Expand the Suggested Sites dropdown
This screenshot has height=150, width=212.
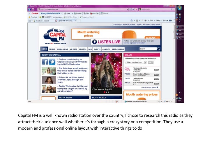point(93,17)
